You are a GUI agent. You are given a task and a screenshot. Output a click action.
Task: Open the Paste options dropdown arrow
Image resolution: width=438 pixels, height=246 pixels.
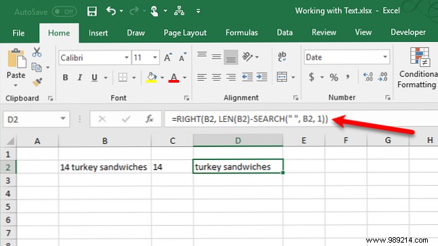tap(16, 85)
